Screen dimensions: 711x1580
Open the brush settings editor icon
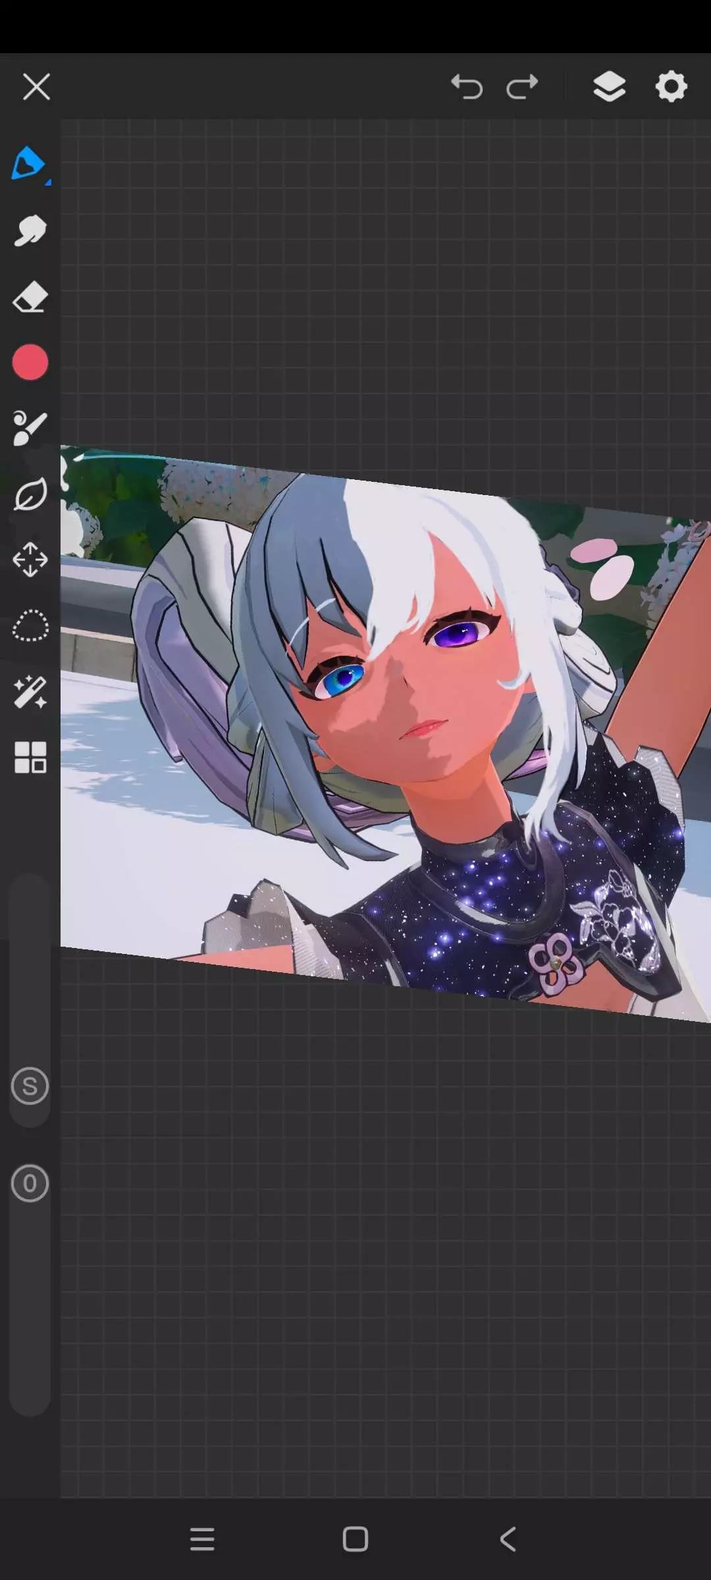(x=30, y=429)
